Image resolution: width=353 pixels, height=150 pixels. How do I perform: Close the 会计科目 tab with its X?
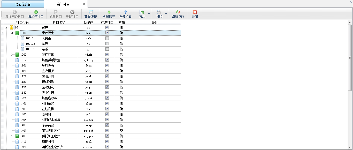(x=84, y=4)
